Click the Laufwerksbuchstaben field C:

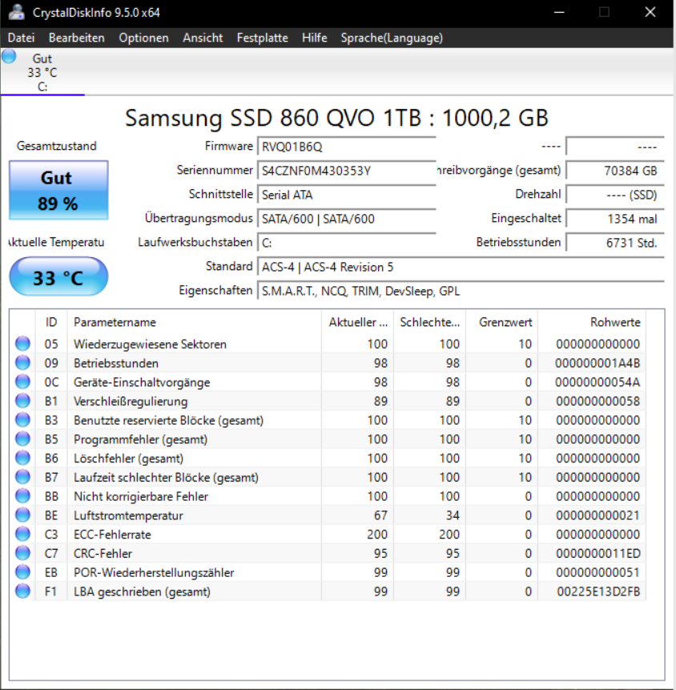click(x=347, y=243)
